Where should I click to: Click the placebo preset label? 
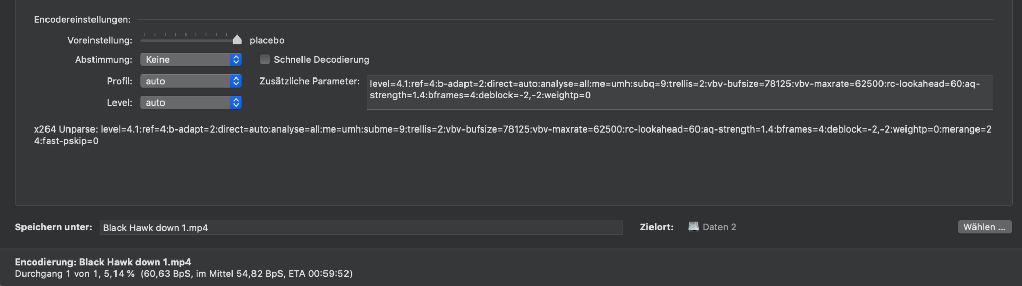pos(267,40)
